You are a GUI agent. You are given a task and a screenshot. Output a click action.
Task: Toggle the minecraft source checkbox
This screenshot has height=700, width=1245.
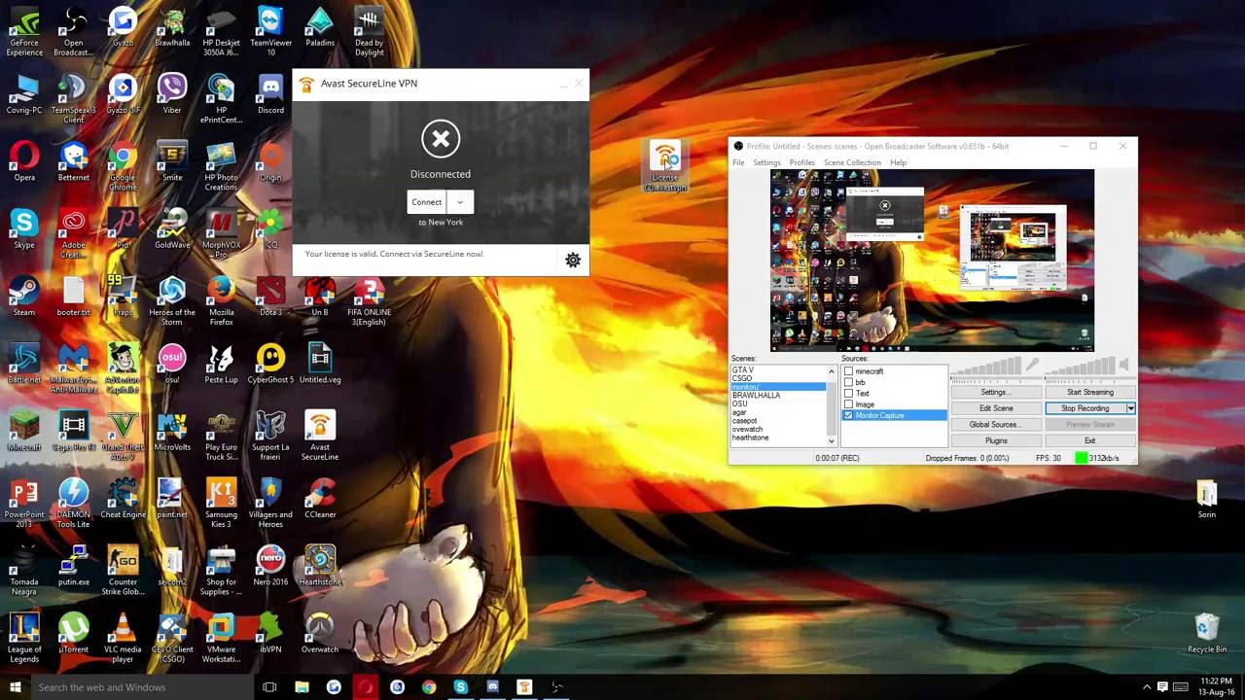tap(848, 371)
